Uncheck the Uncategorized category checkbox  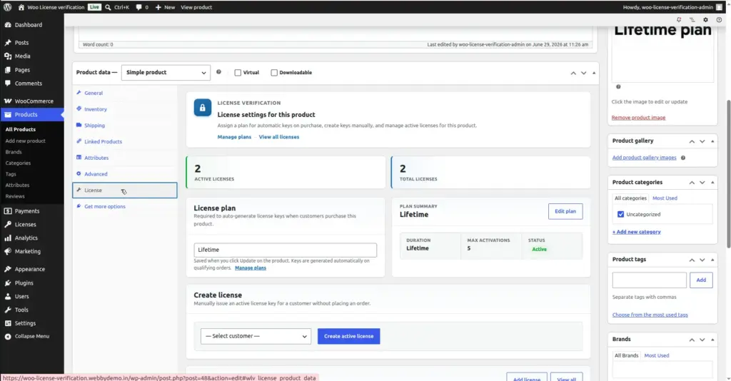[x=620, y=214]
